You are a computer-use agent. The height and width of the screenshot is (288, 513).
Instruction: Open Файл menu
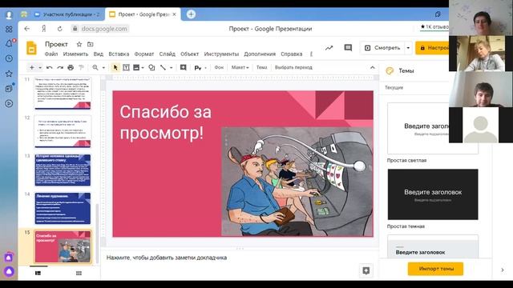tap(51, 54)
